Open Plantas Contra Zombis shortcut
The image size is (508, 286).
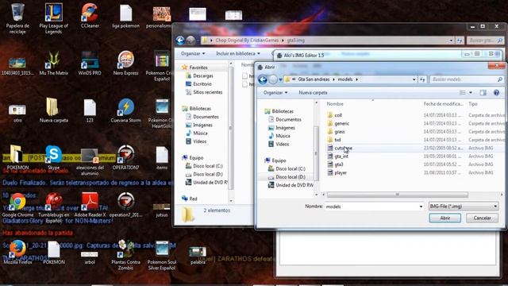coord(125,255)
